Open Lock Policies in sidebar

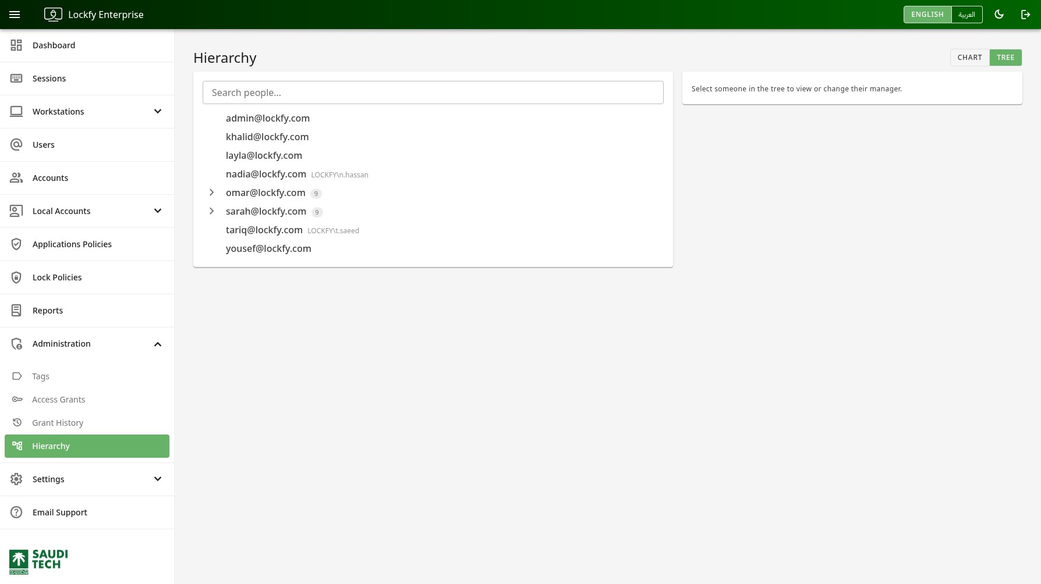tap(87, 277)
